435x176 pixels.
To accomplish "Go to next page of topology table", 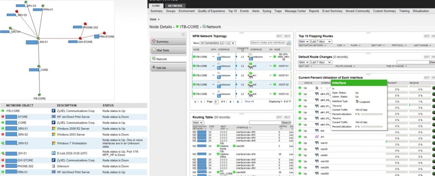I will (231, 102).
